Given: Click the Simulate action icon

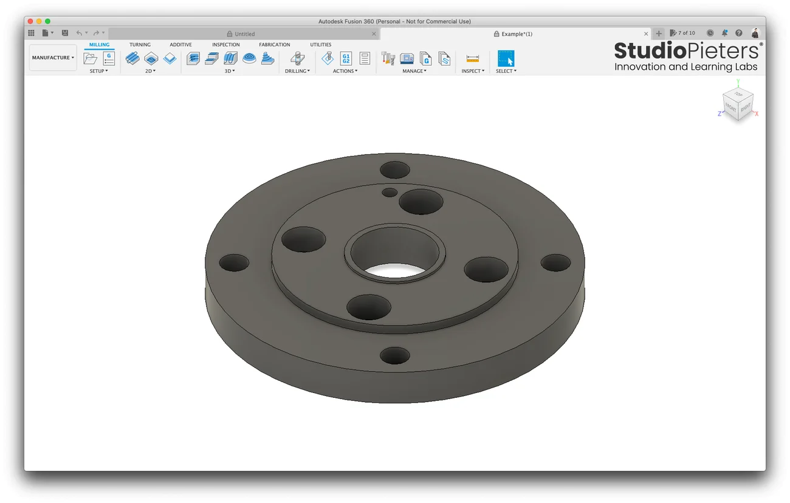Looking at the screenshot, I should point(328,58).
